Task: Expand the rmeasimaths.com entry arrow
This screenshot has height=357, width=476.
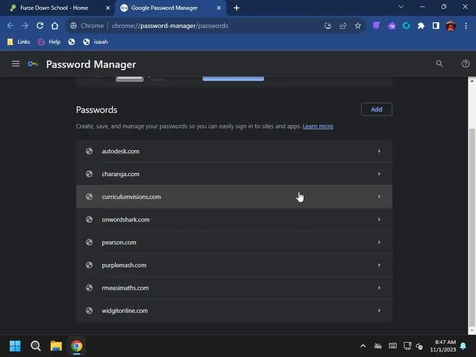Action: coord(379,288)
